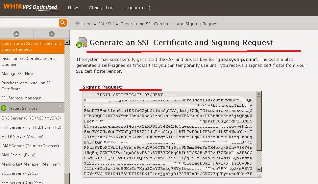Click the 'Signing Request:' label
Viewport: 318px width, 184px height.
[x=102, y=87]
